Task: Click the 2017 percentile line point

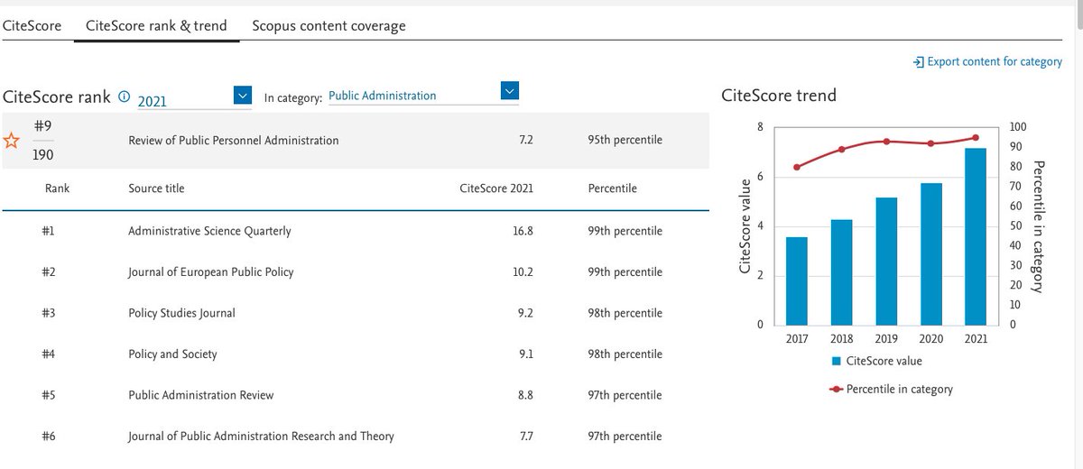Action: (x=797, y=167)
